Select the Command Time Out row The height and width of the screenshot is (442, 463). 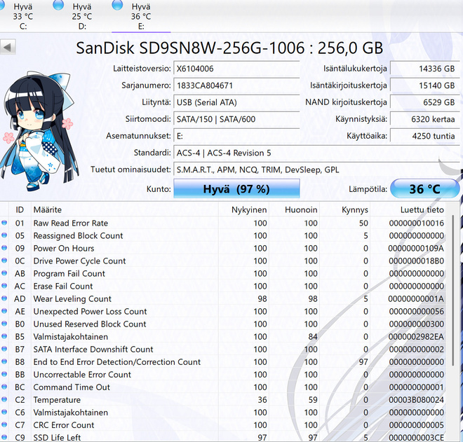click(x=223, y=387)
